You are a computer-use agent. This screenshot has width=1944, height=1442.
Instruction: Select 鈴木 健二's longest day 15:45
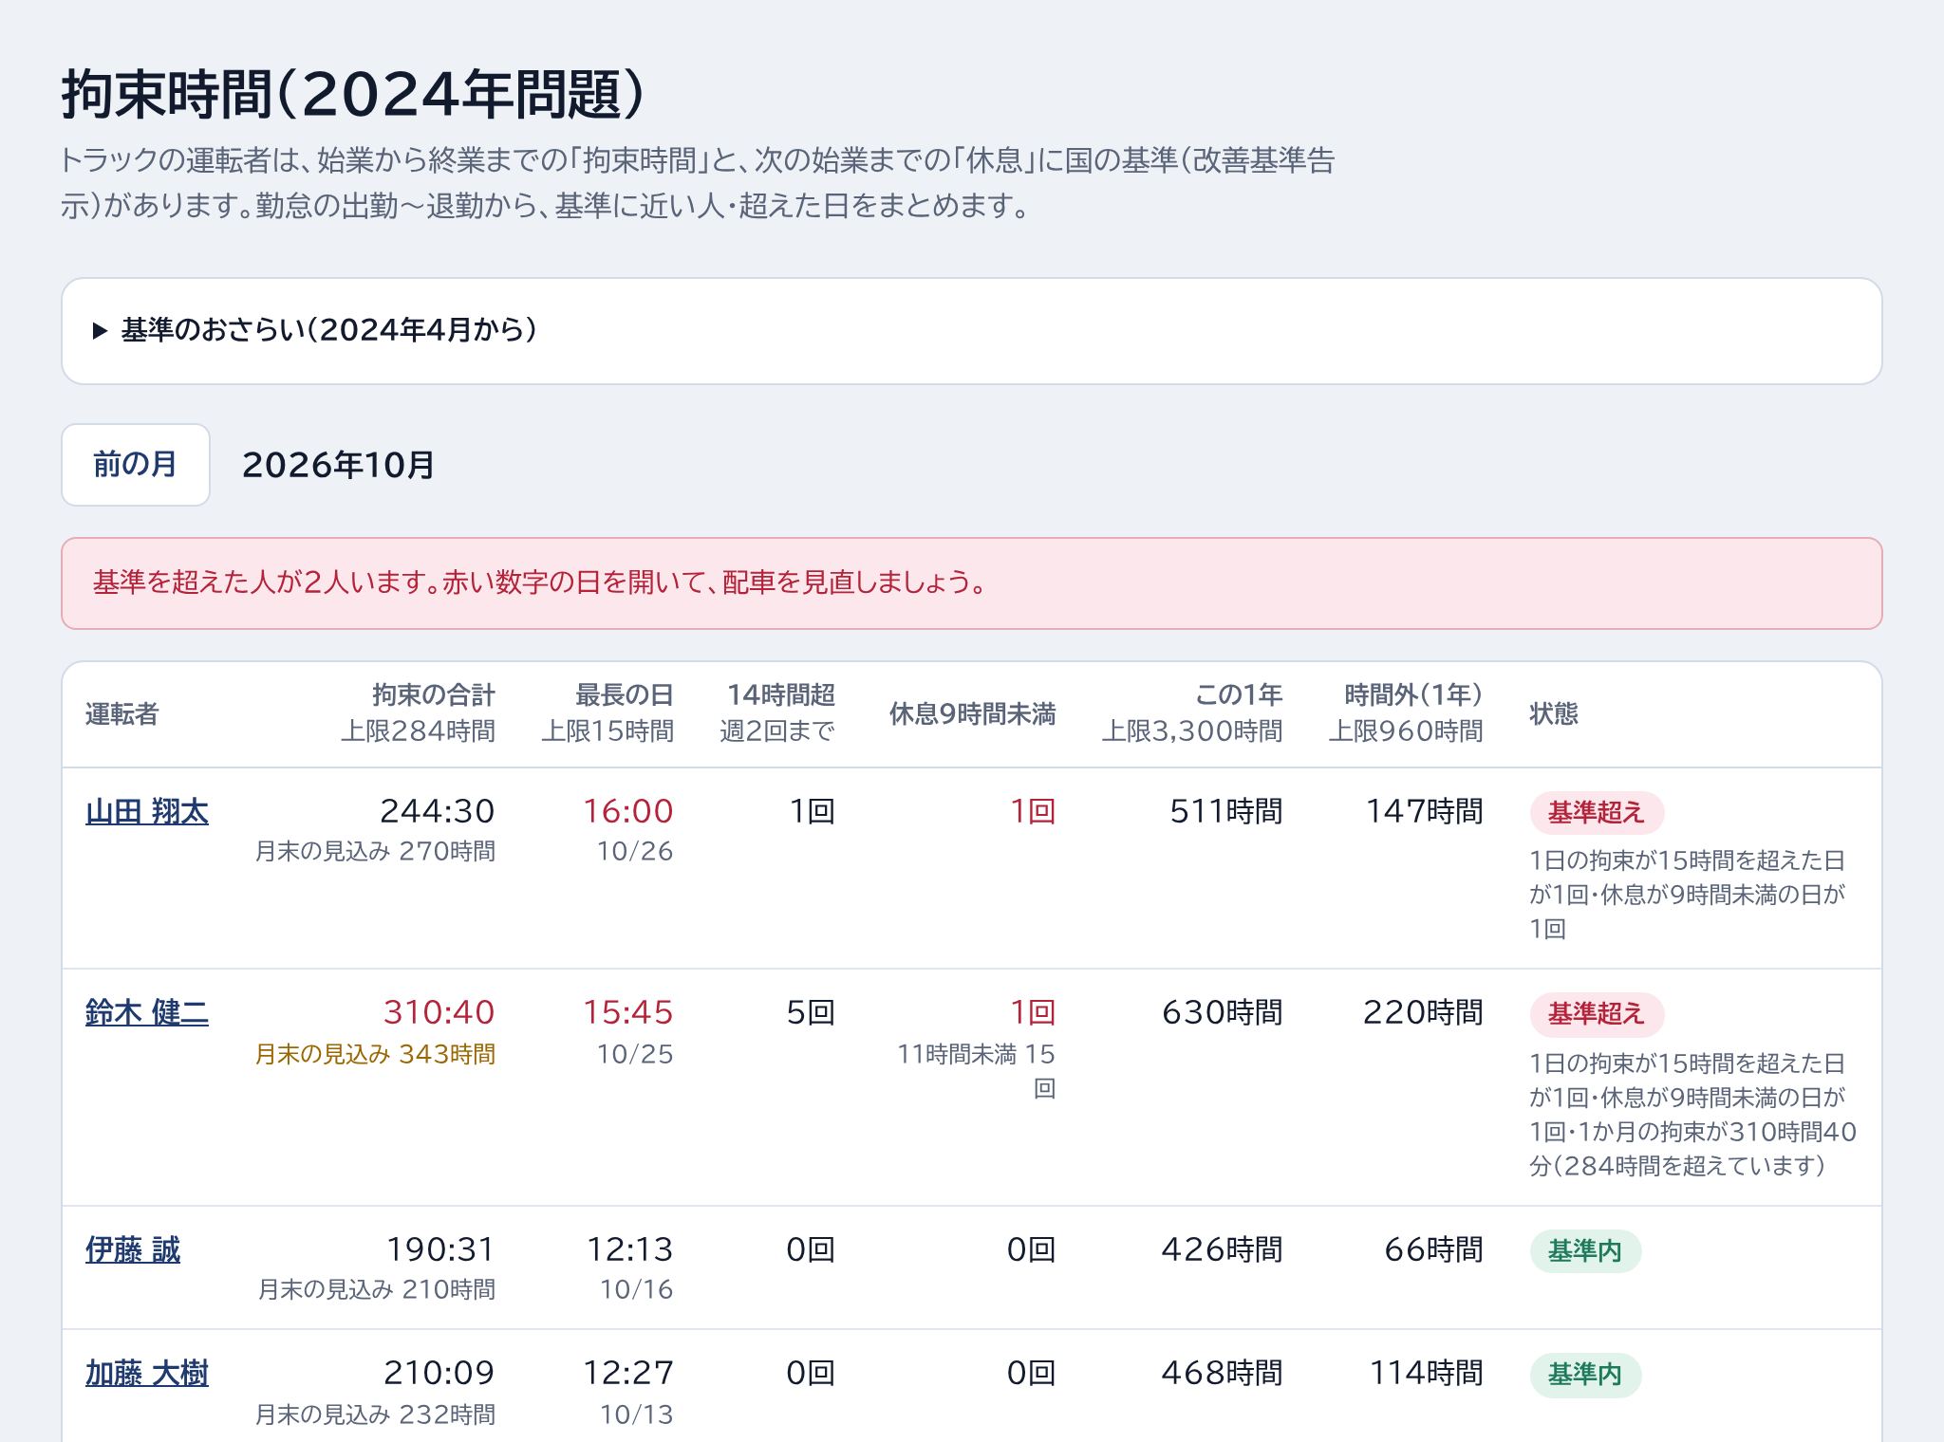(627, 1012)
